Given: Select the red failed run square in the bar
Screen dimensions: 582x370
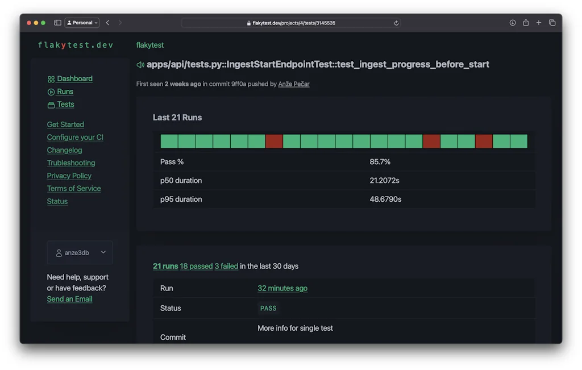Looking at the screenshot, I should pyautogui.click(x=275, y=141).
